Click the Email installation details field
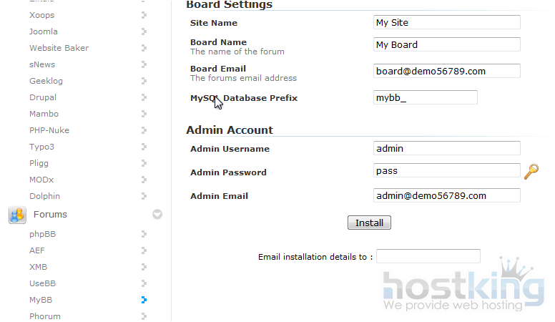The height and width of the screenshot is (322, 555). 428,256
